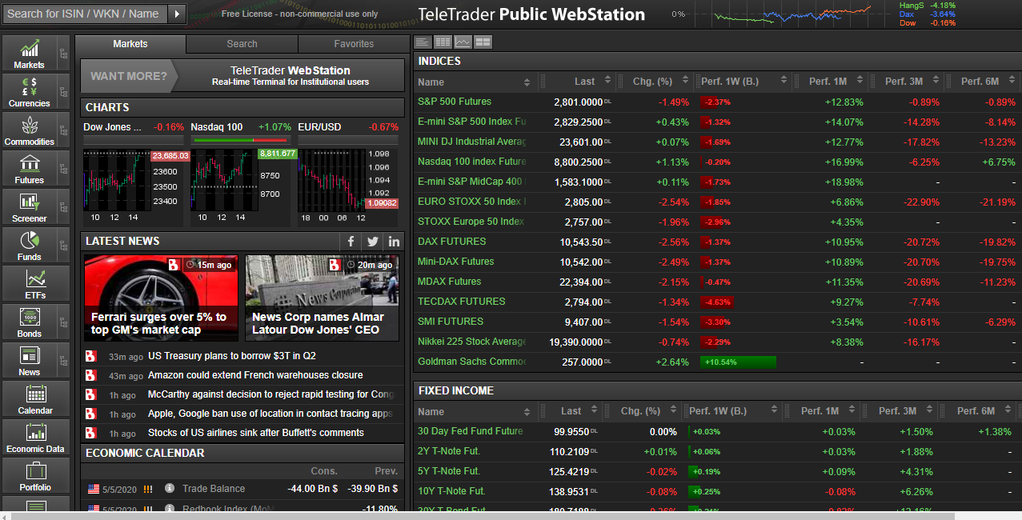Click the news icon beside Amazon headline
Screen dimensions: 1022x520
coord(91,375)
